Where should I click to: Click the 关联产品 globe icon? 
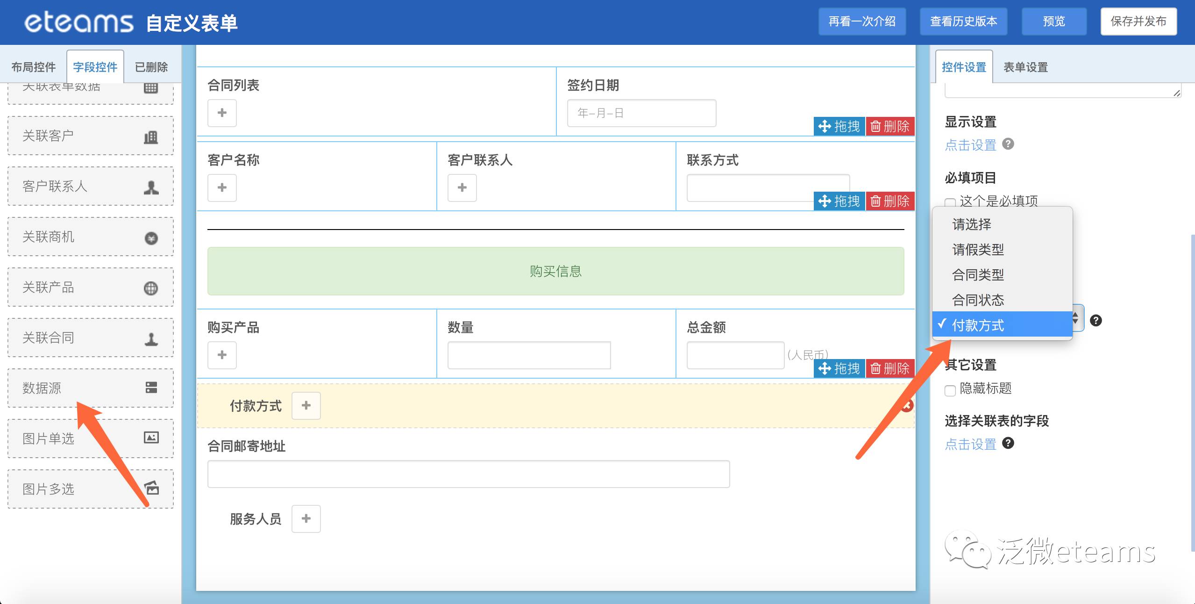pyautogui.click(x=150, y=288)
